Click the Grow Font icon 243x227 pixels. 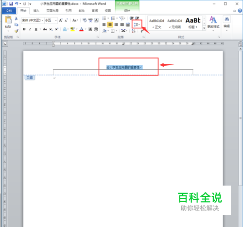coord(61,20)
